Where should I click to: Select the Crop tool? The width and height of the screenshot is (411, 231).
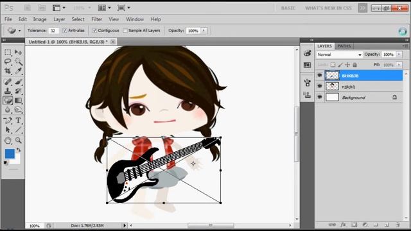pos(8,71)
